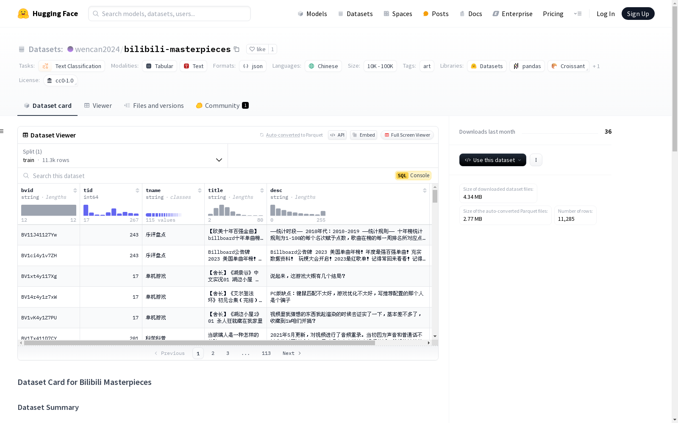Screen dimensions: 678x423
Task: Select the 10K - 100K size tag
Action: tap(380, 66)
